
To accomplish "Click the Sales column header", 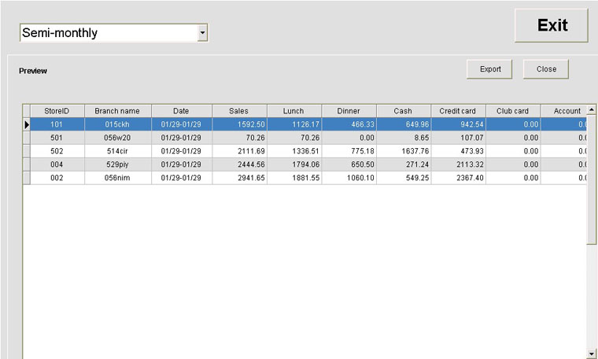I will tap(239, 111).
